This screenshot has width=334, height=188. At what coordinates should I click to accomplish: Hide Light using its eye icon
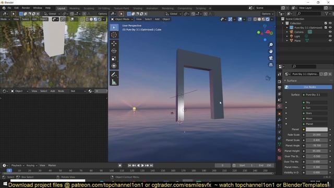pyautogui.click(x=330, y=36)
